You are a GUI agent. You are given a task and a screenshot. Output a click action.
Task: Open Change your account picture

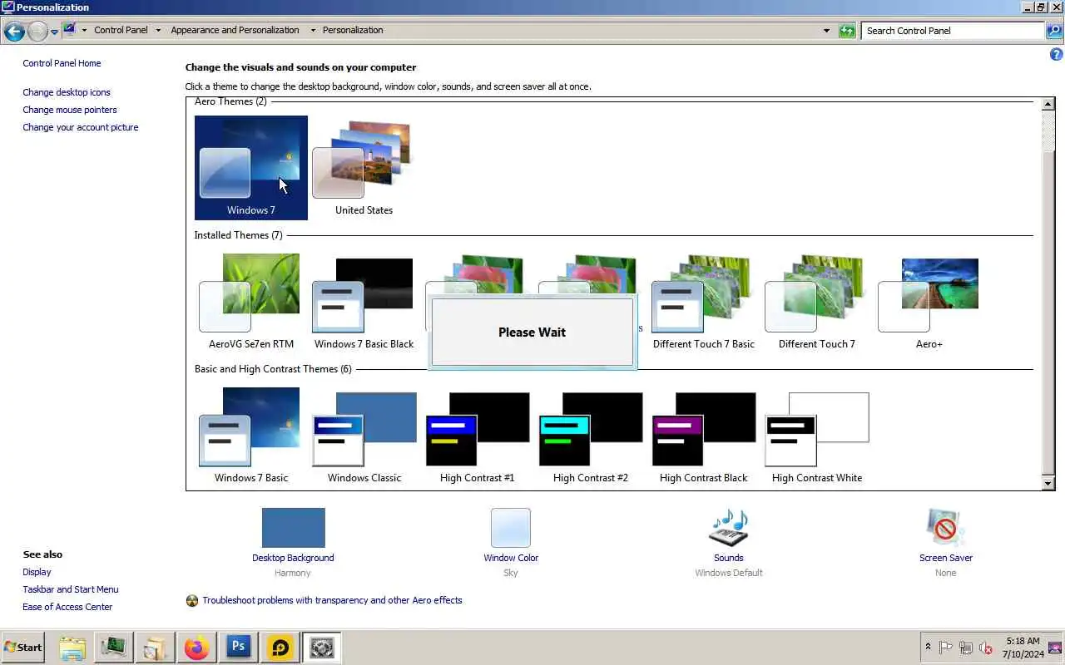pos(81,127)
